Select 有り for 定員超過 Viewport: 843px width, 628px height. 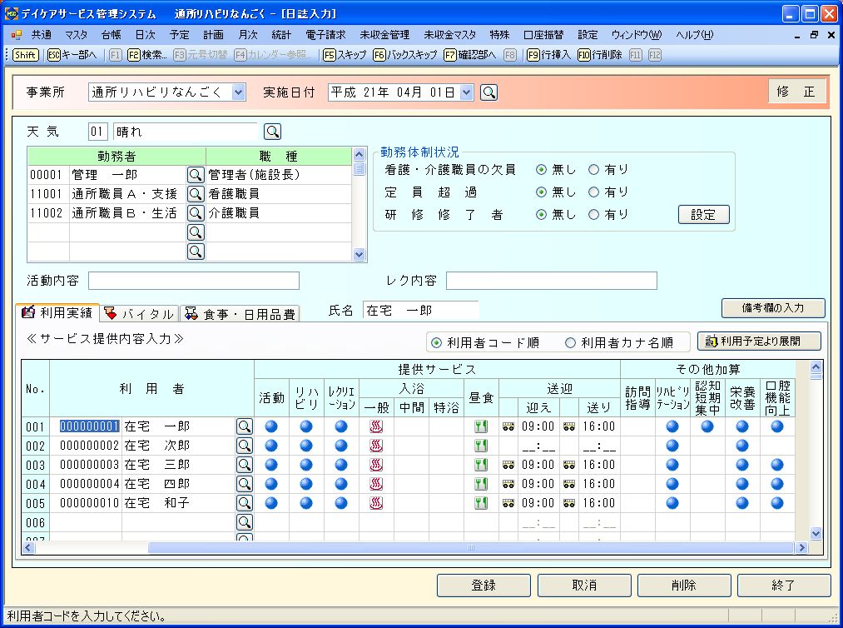[x=593, y=192]
